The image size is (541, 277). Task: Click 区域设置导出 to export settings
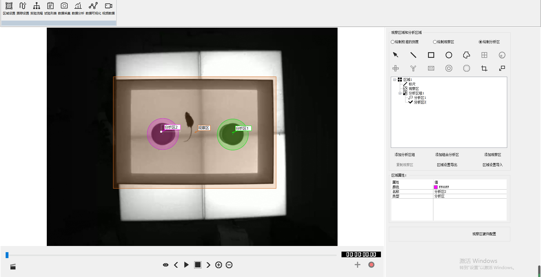coord(447,165)
